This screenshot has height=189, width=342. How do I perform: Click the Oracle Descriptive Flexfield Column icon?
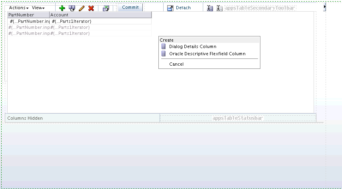[163, 54]
